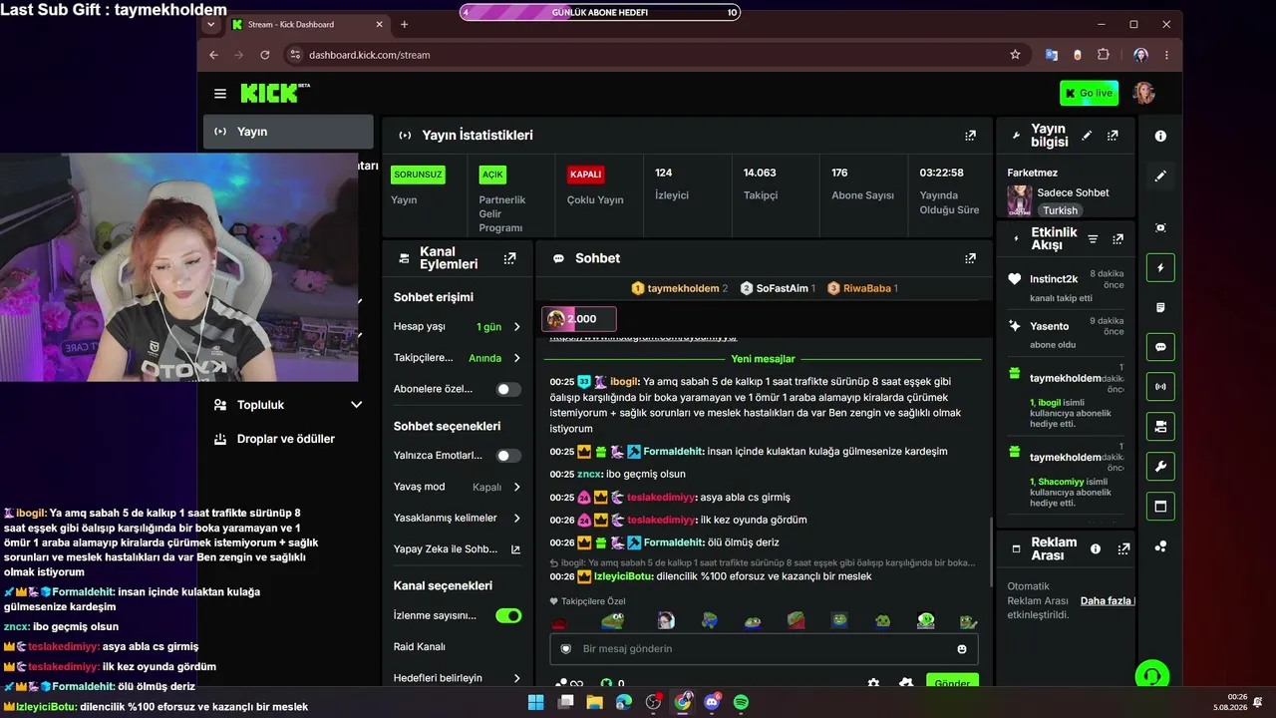This screenshot has width=1276, height=718.
Task: Click the pencil icon in right sidebar
Action: 1160,177
